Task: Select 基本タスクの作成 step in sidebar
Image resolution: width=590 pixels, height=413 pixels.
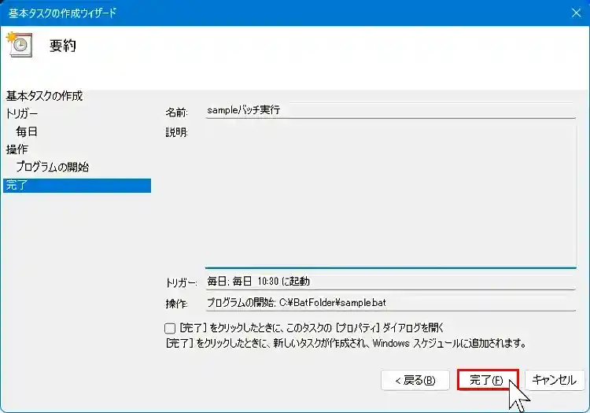Action: pyautogui.click(x=44, y=96)
